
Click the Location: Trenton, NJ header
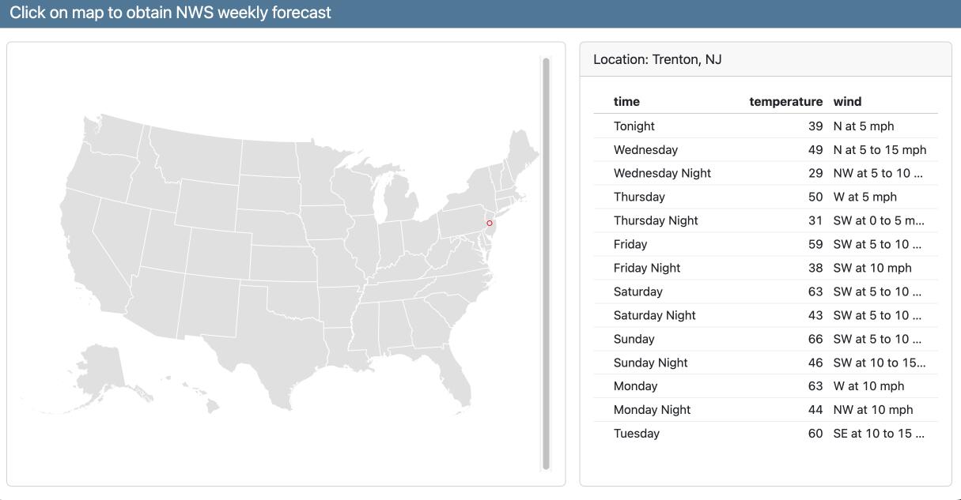pyautogui.click(x=657, y=60)
